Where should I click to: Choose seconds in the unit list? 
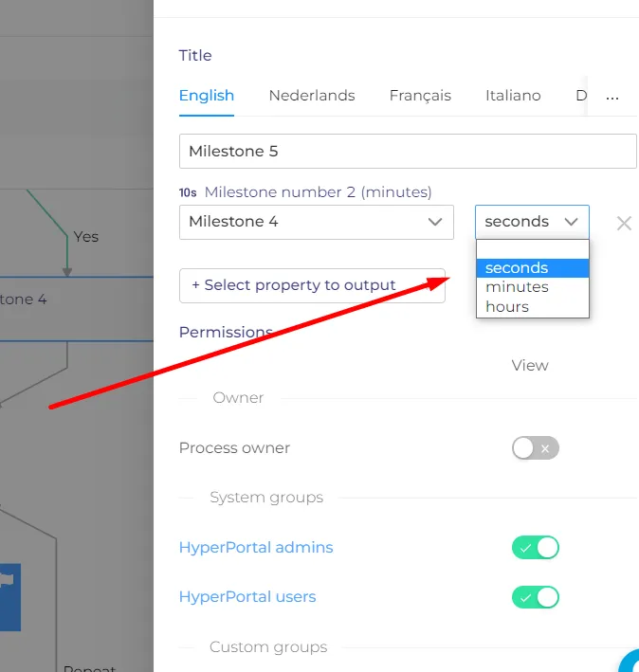point(532,268)
